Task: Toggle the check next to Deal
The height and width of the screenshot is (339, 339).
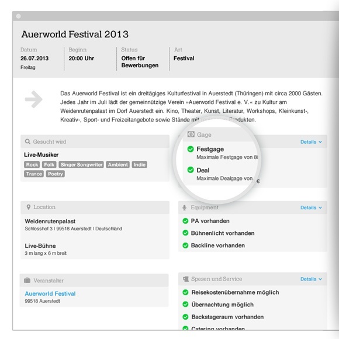Action: (x=191, y=170)
